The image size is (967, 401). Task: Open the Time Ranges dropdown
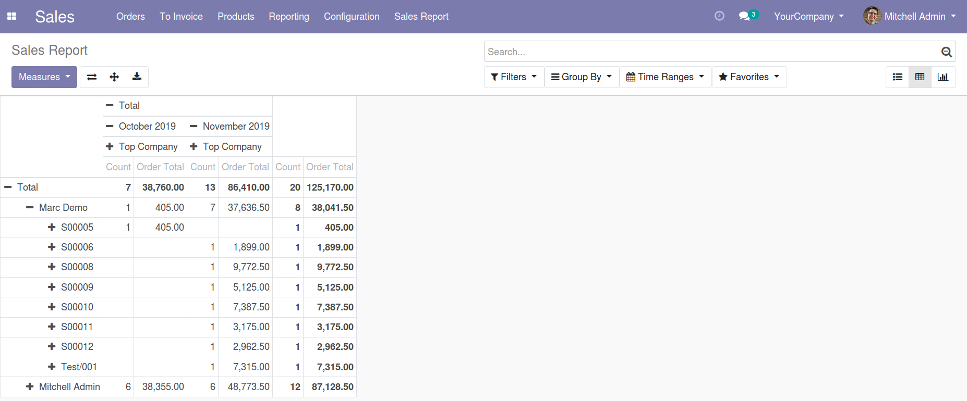665,77
